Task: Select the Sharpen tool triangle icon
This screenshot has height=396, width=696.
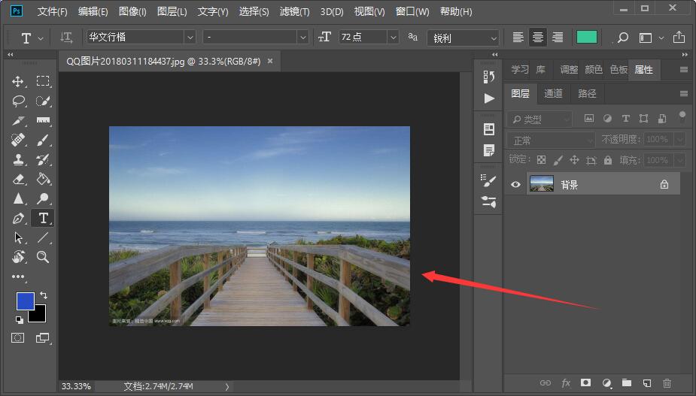Action: pyautogui.click(x=18, y=198)
